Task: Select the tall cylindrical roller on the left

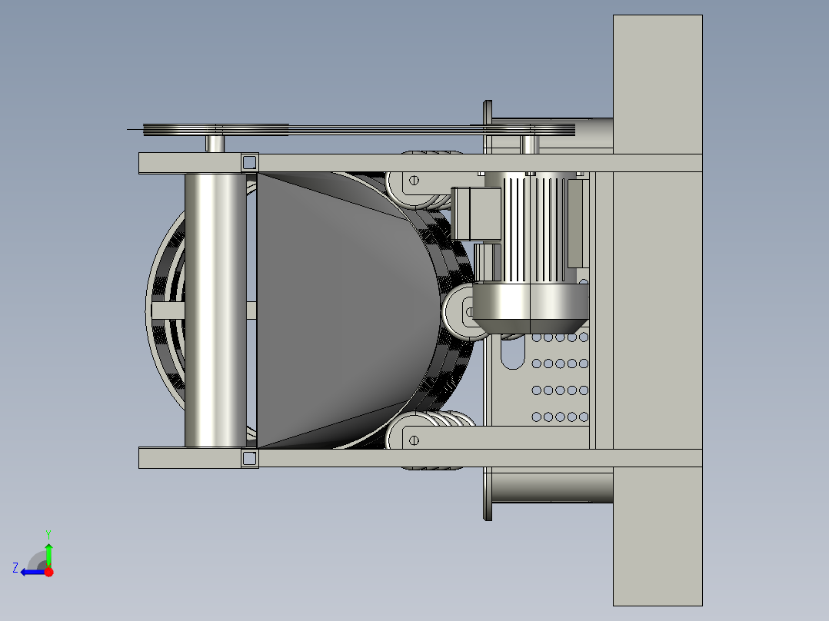Action: 215,310
